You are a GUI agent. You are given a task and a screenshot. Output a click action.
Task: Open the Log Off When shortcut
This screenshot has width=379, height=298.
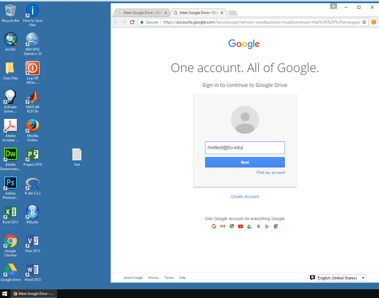32,73
